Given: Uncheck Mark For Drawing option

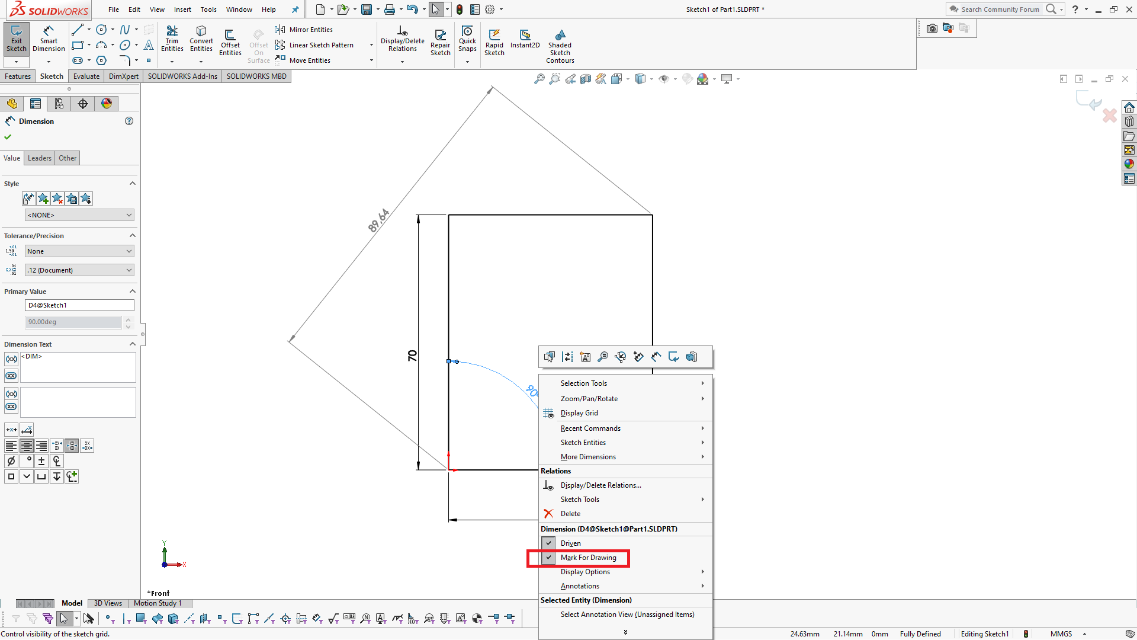Looking at the screenshot, I should tap(549, 558).
